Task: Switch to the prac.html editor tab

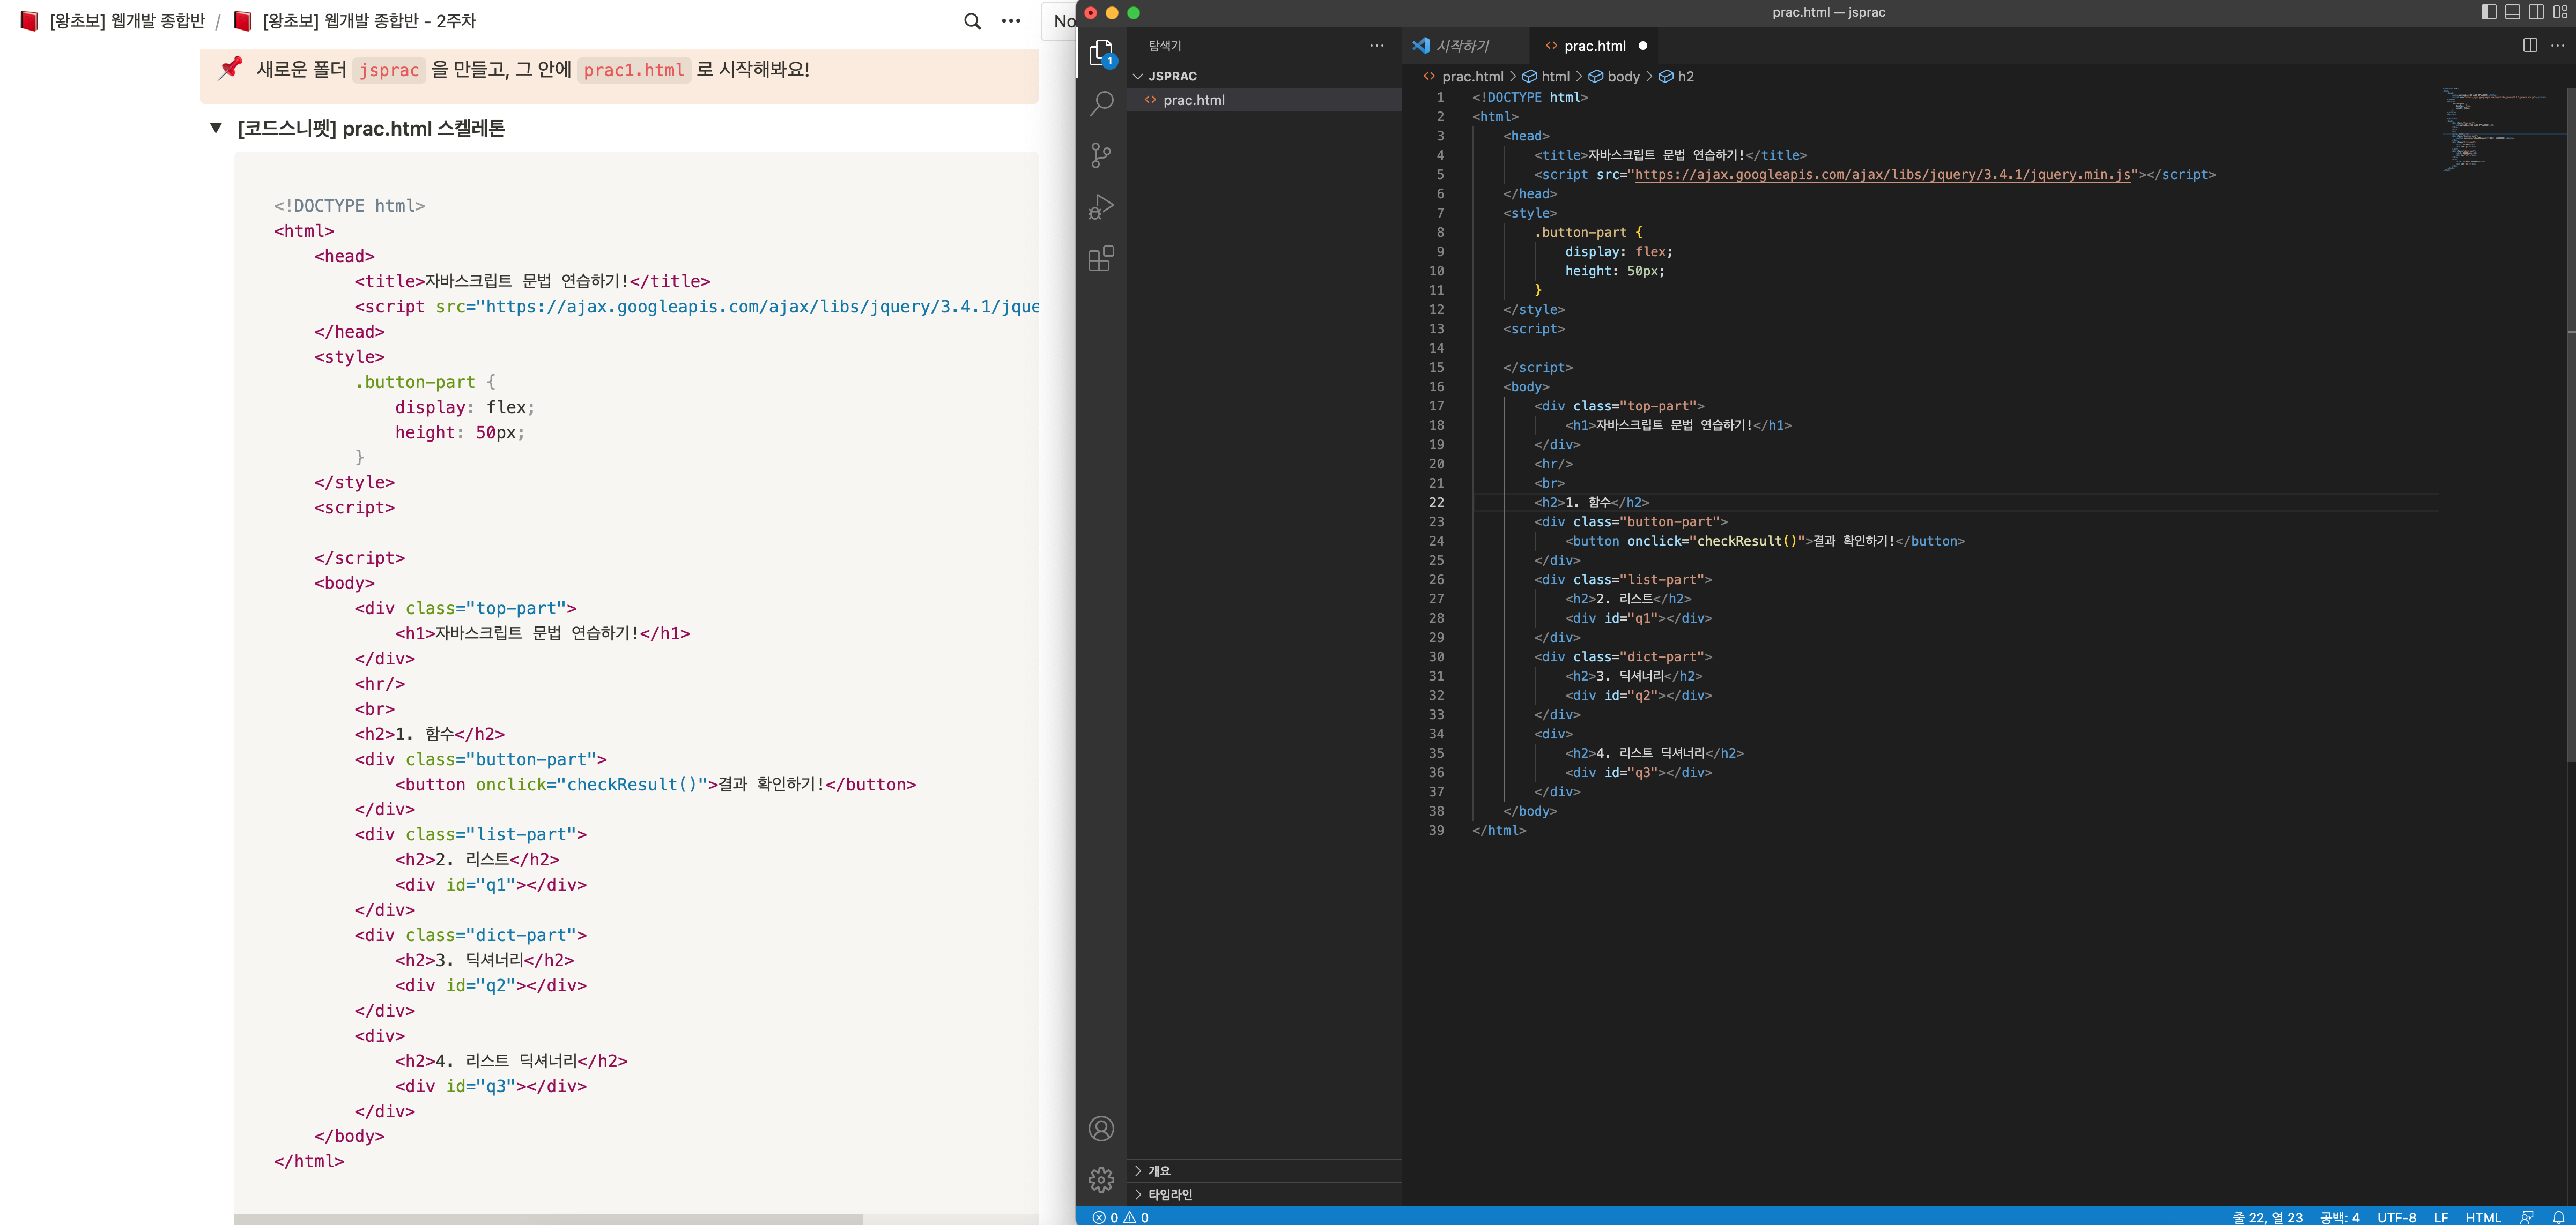Action: pos(1594,46)
